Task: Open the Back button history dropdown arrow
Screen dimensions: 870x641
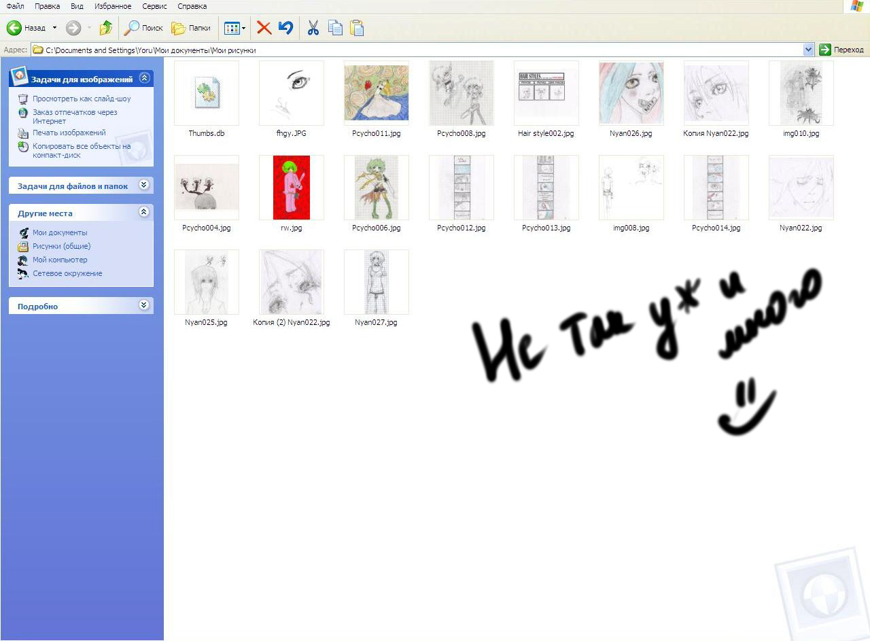Action: (54, 28)
